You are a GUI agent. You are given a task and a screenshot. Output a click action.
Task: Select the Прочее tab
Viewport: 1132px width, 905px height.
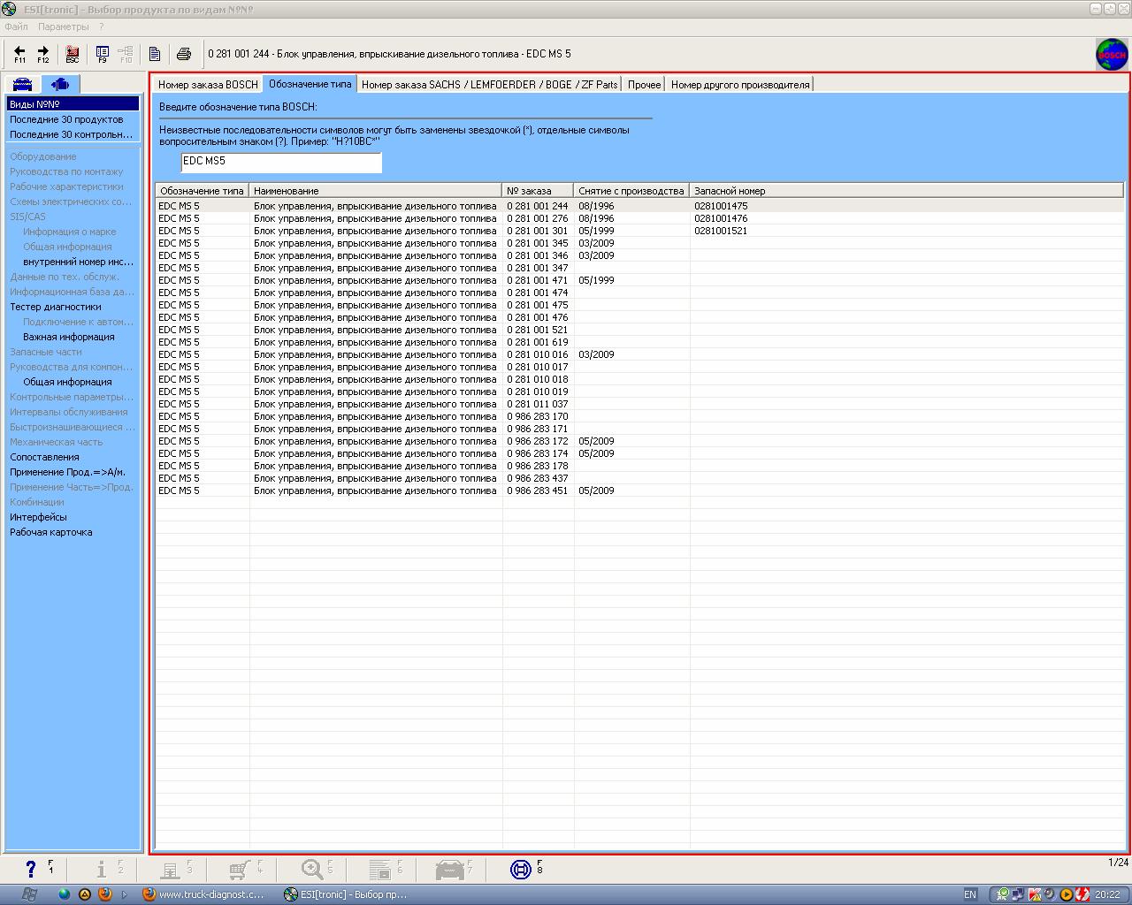pyautogui.click(x=644, y=85)
